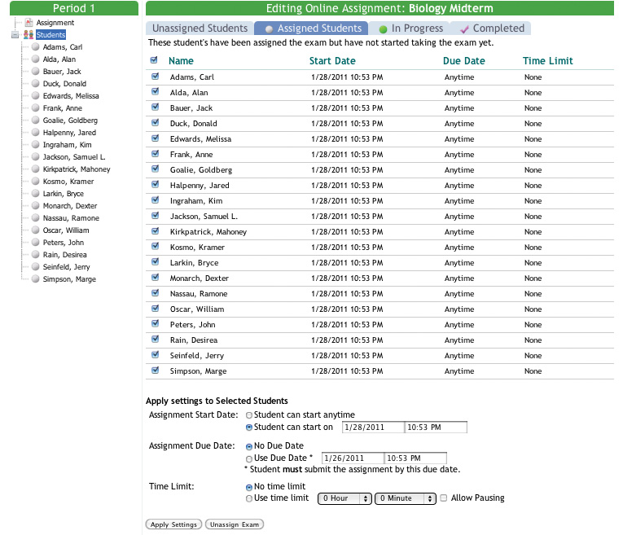Open the '0 Minute' time limit dropdown
Image resolution: width=623 pixels, height=535 pixels.
406,498
